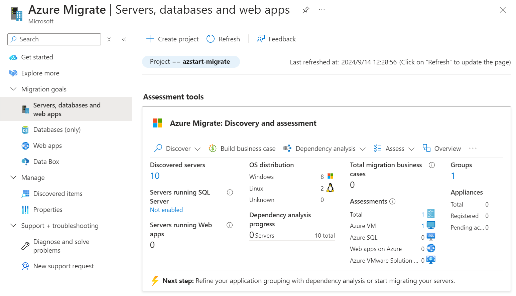Click the Databases (only) DB icon
Image resolution: width=516 pixels, height=296 pixels.
[x=25, y=130]
